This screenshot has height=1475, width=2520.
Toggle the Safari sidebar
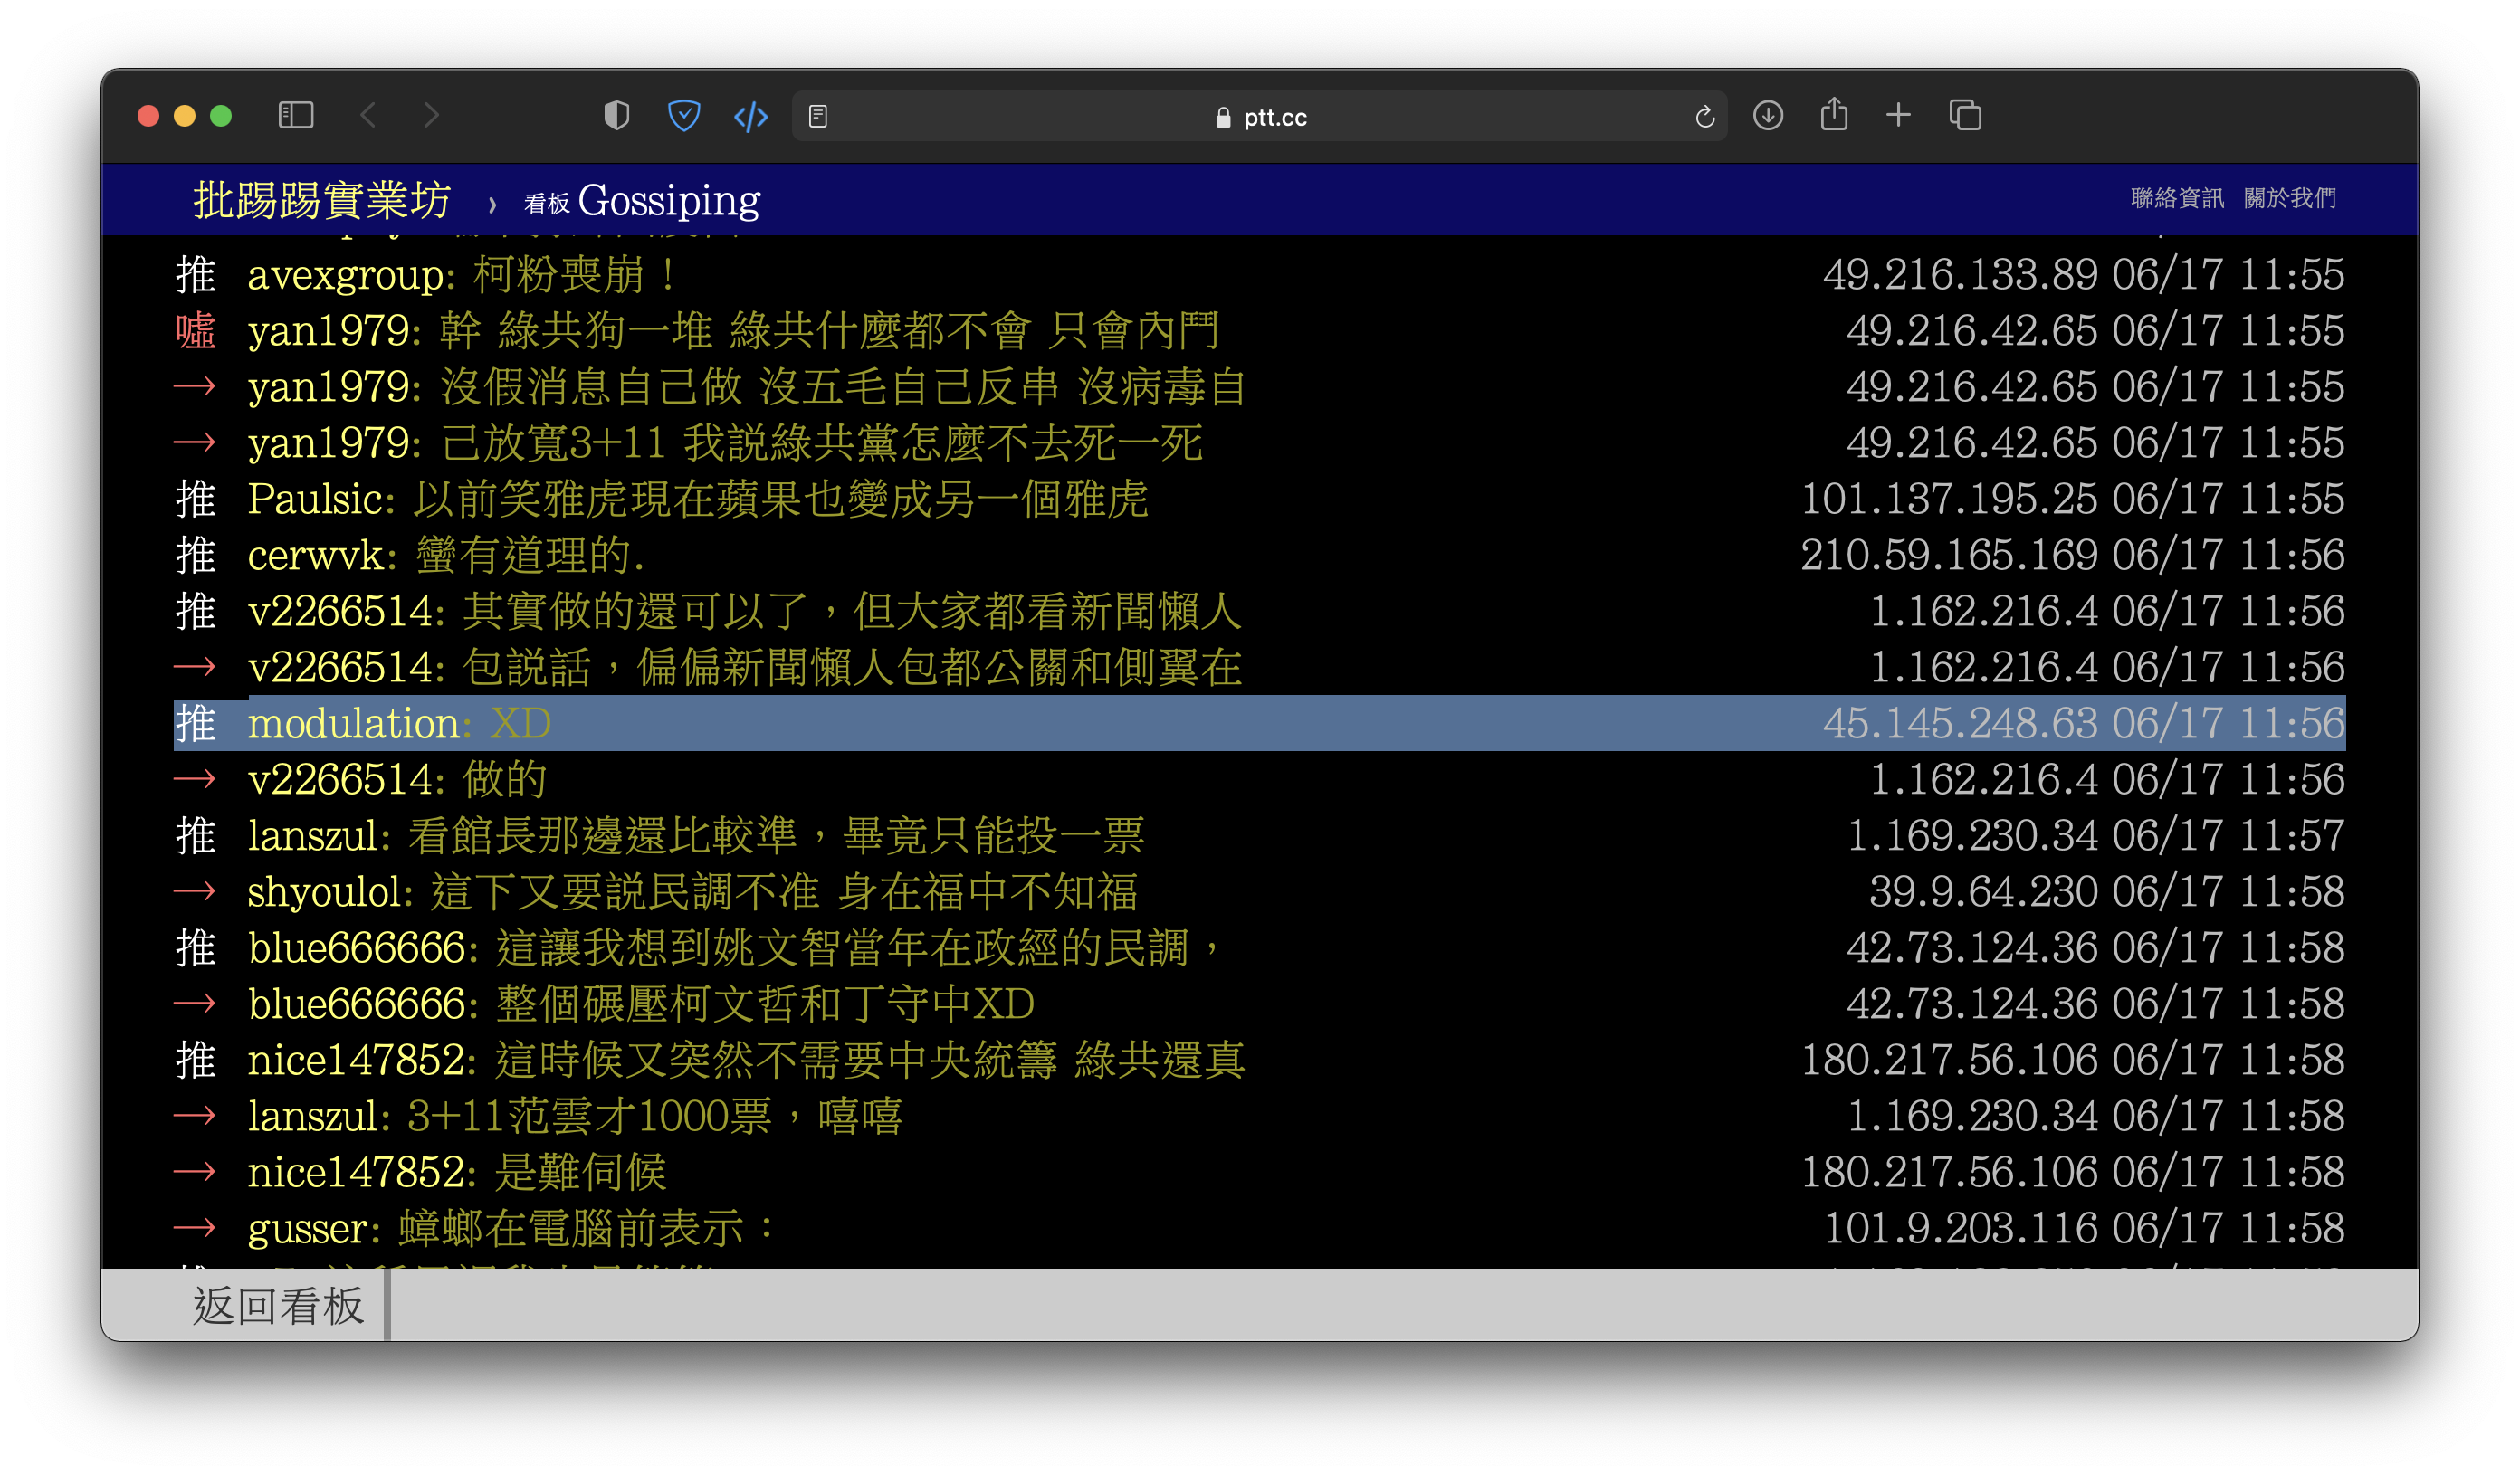click(x=295, y=116)
